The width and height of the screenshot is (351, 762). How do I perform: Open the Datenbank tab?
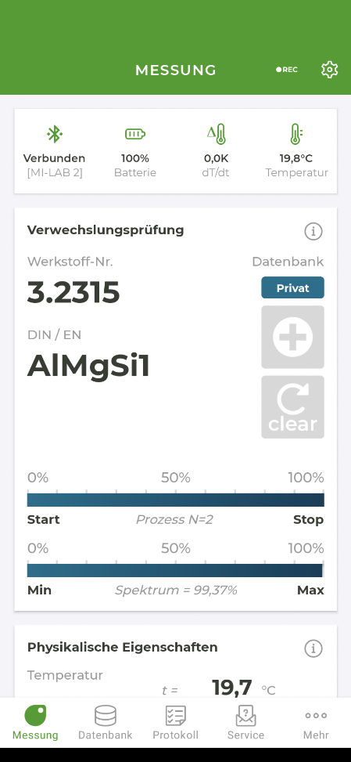coord(106,723)
